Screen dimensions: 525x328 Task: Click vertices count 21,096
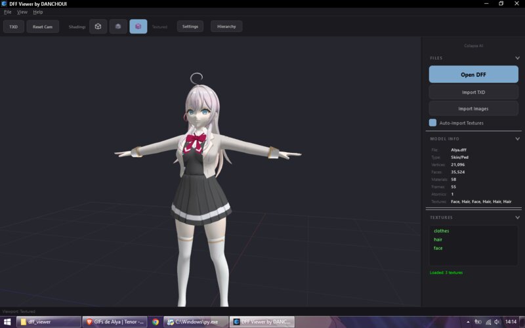pyautogui.click(x=457, y=165)
